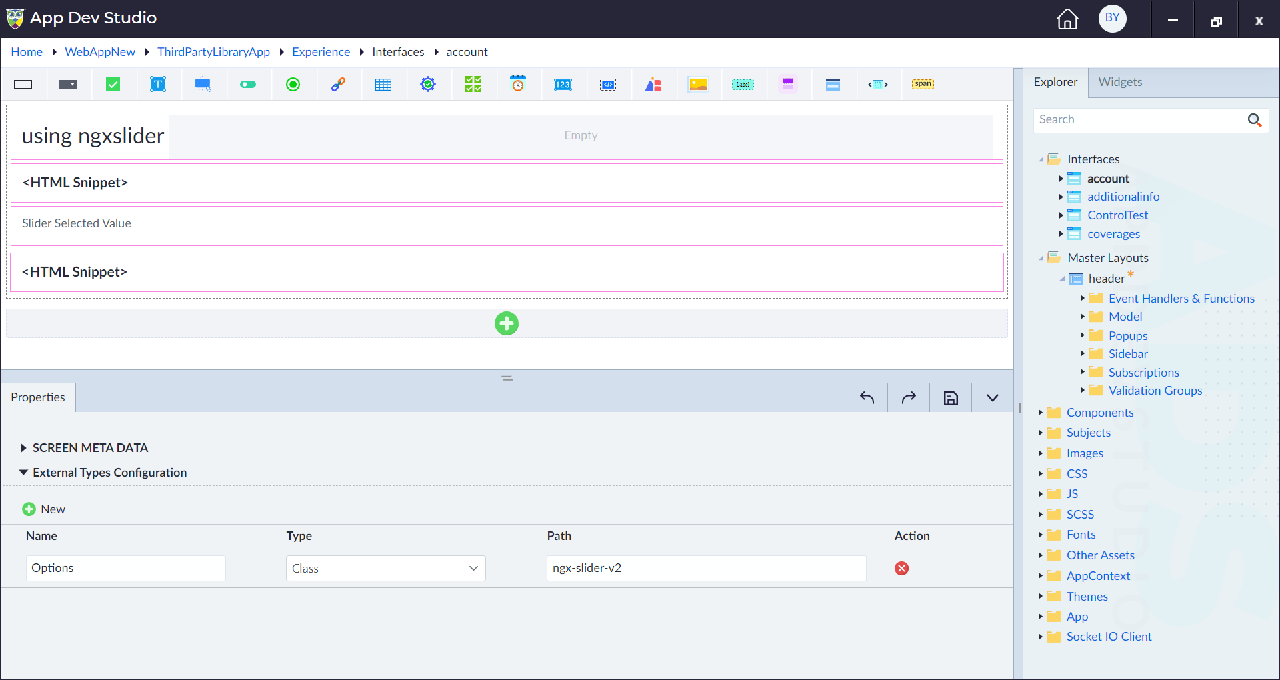Screen dimensions: 1280x680
Task: Click the Home breadcrumb link
Action: [27, 52]
